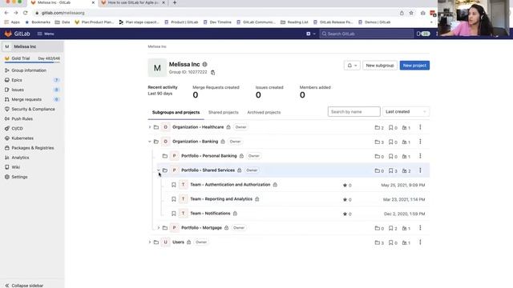Open the Dev Timeline bookmark
The height and width of the screenshot is (288, 513).
point(217,22)
